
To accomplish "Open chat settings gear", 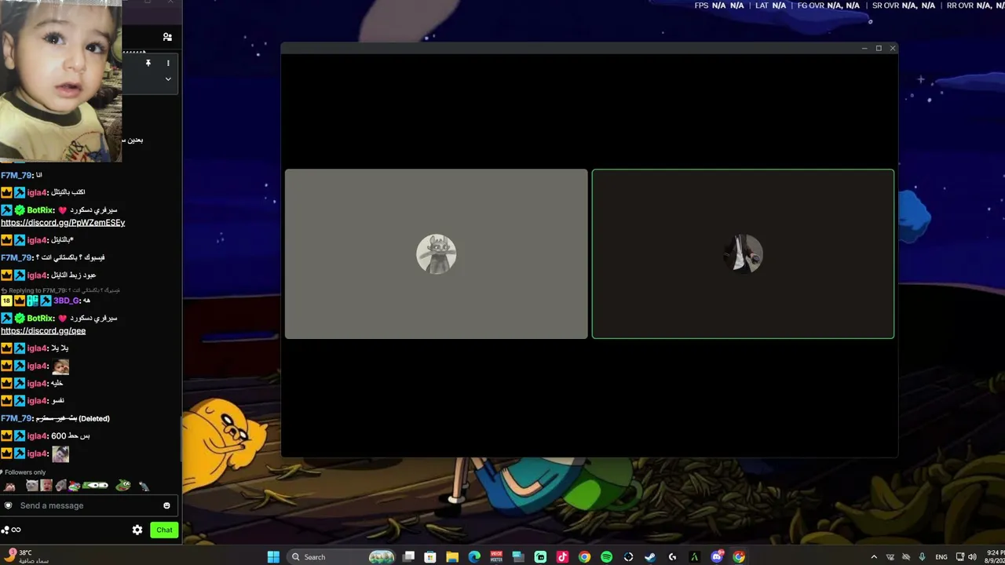I will [x=137, y=530].
